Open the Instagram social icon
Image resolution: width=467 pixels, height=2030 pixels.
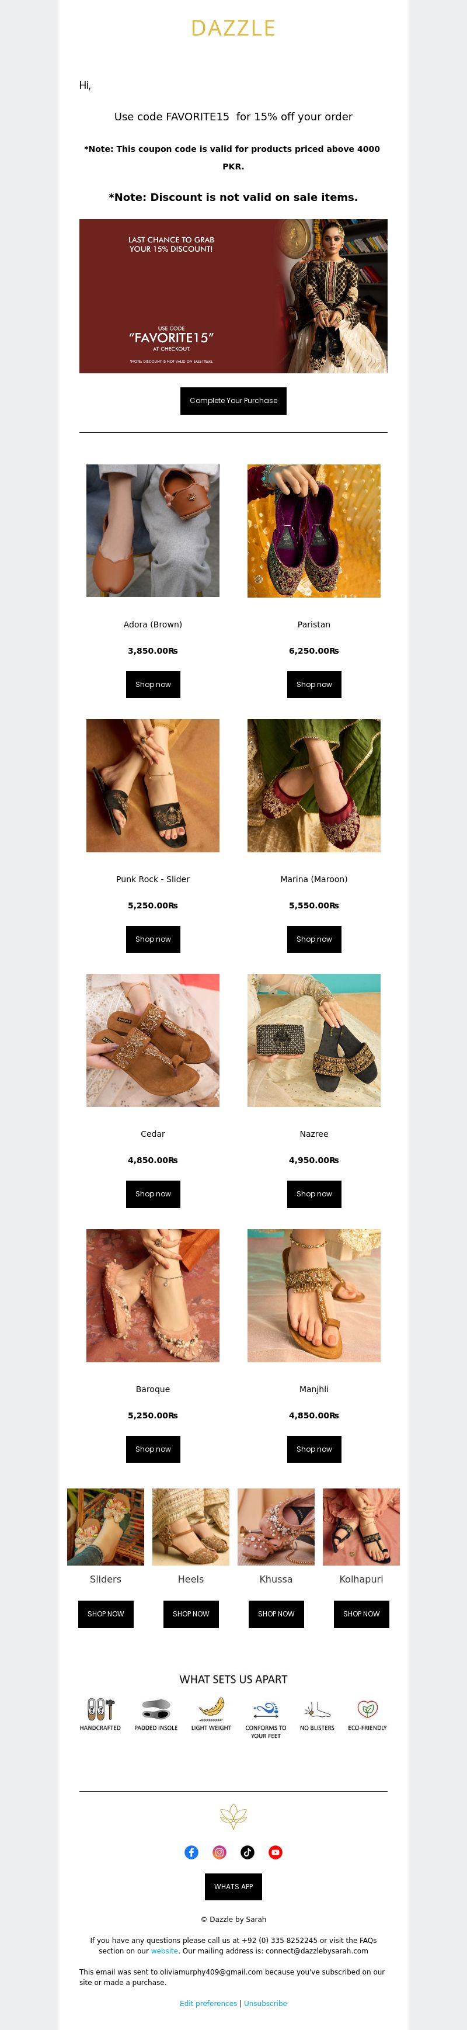(x=219, y=1852)
